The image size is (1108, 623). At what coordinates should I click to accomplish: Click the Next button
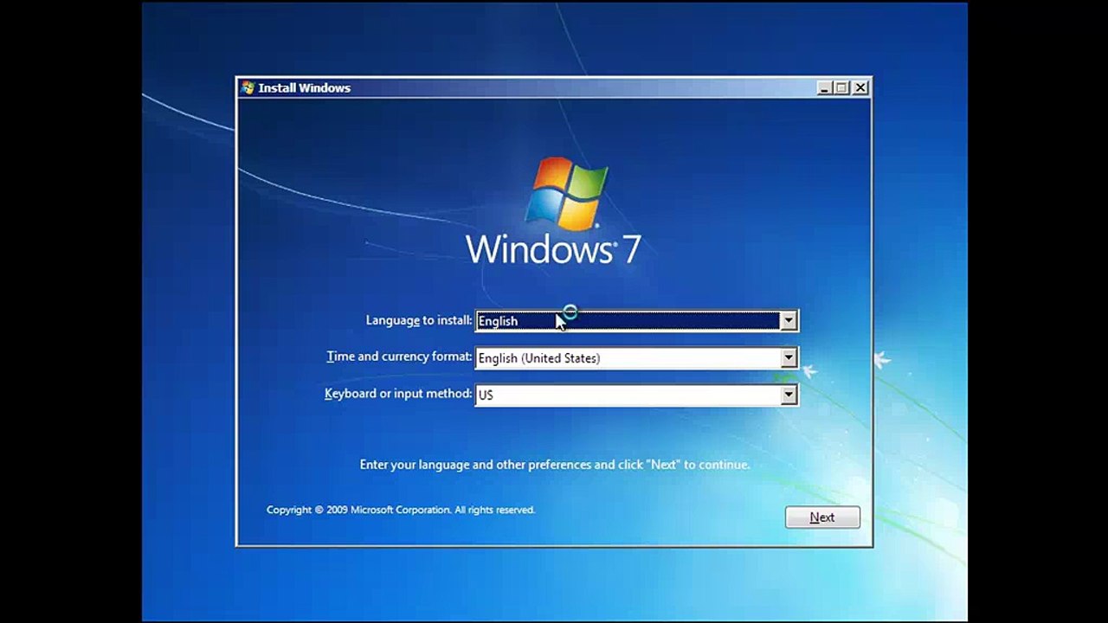[x=822, y=517]
